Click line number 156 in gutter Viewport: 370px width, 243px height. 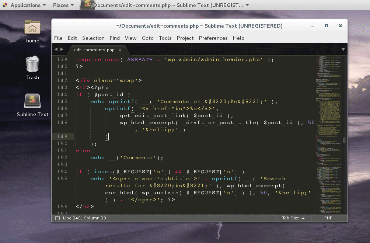(x=62, y=206)
